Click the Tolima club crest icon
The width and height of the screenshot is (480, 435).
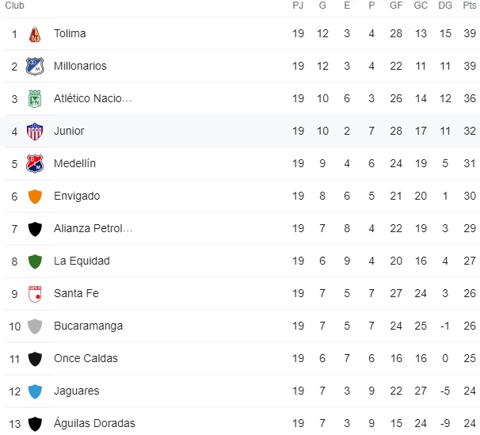[35, 34]
